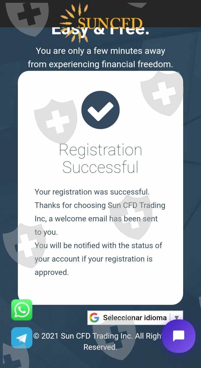
Task: Open the Telegram contact icon
Action: pyautogui.click(x=22, y=338)
